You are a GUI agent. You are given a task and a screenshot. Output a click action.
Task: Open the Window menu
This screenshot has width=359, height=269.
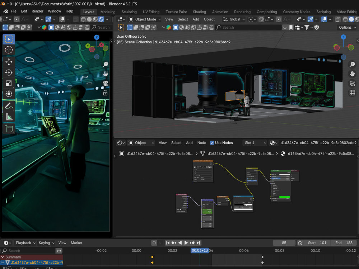pyautogui.click(x=54, y=11)
